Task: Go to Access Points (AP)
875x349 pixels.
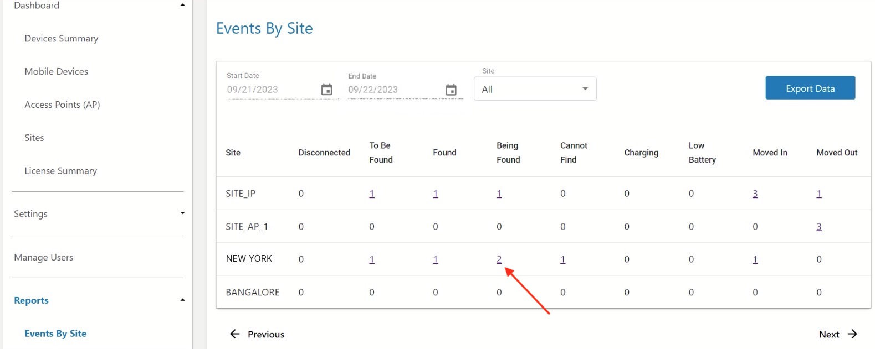Action: (62, 105)
